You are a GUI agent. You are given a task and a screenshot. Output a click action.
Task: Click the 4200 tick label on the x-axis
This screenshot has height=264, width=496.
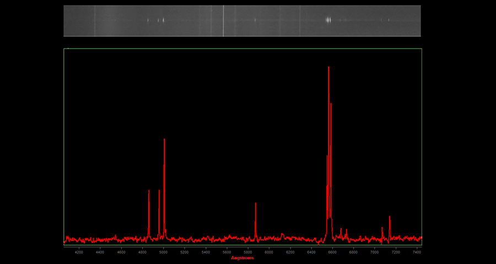(x=79, y=251)
